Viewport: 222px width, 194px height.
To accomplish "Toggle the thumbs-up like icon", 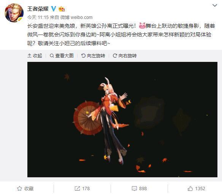I will 190,188.
